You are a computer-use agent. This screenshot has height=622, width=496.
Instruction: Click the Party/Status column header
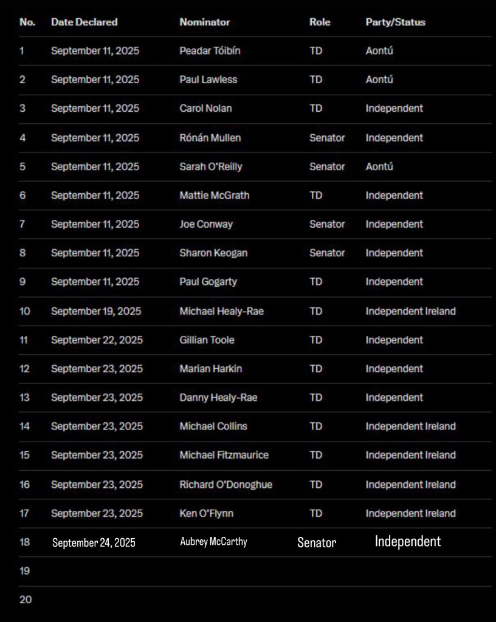(395, 22)
